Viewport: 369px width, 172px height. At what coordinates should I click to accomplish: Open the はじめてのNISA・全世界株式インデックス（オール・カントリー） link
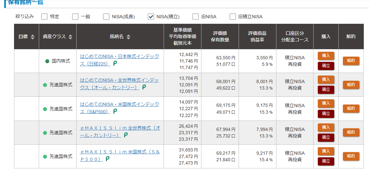pyautogui.click(x=119, y=84)
